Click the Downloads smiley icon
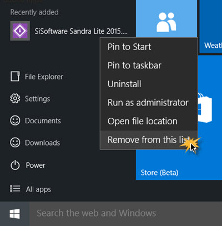Viewport: 222px width, 226px height. tap(15, 143)
